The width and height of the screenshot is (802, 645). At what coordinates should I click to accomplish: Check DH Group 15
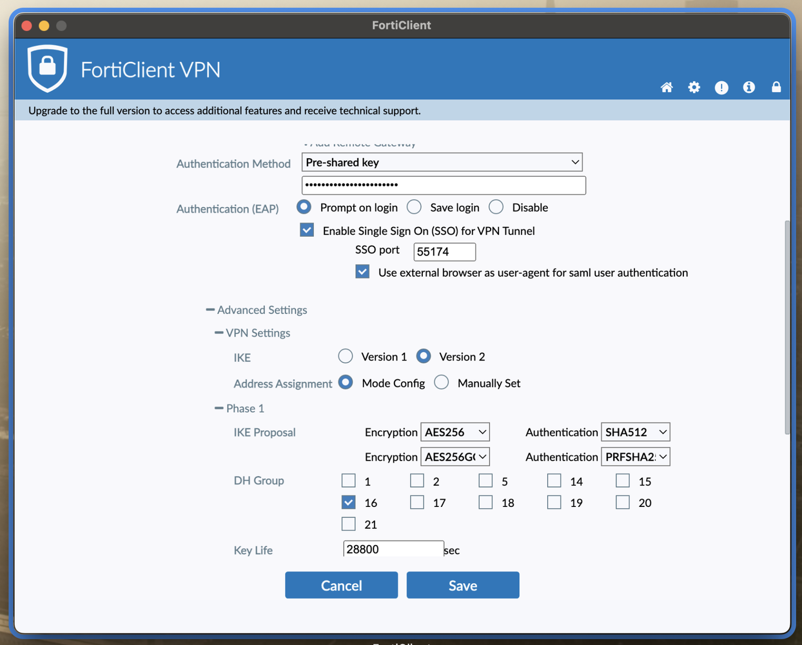click(623, 481)
